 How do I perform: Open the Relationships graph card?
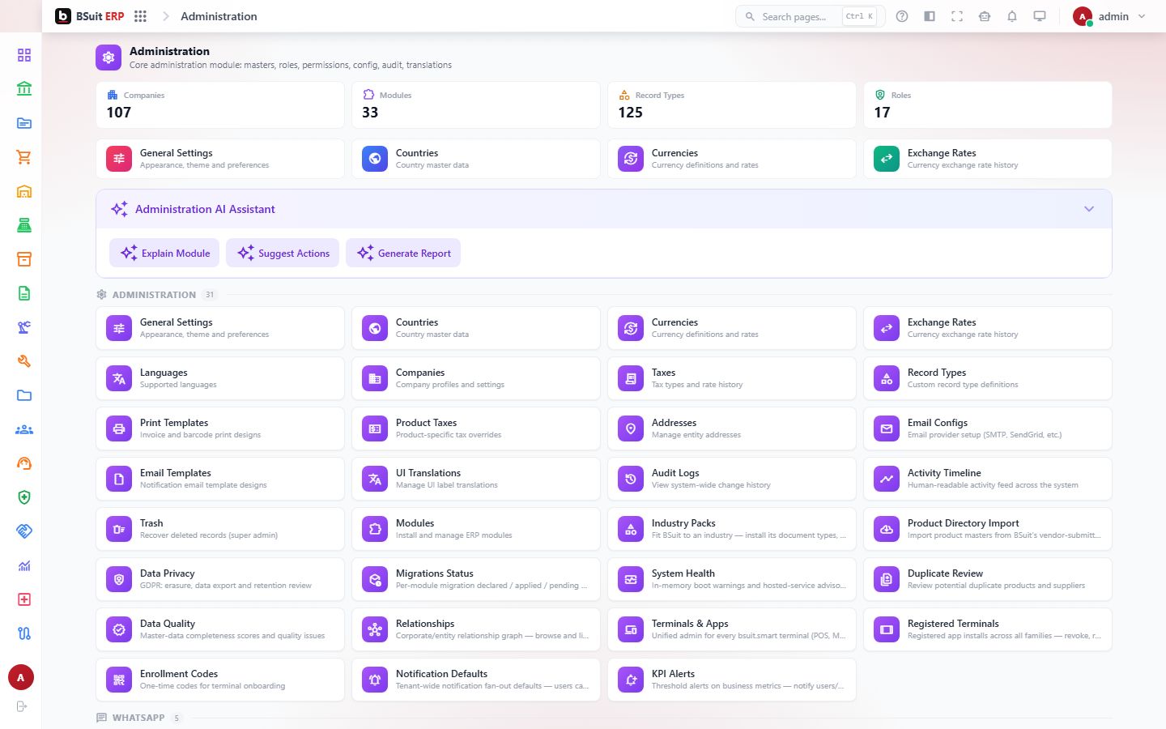tap(476, 629)
